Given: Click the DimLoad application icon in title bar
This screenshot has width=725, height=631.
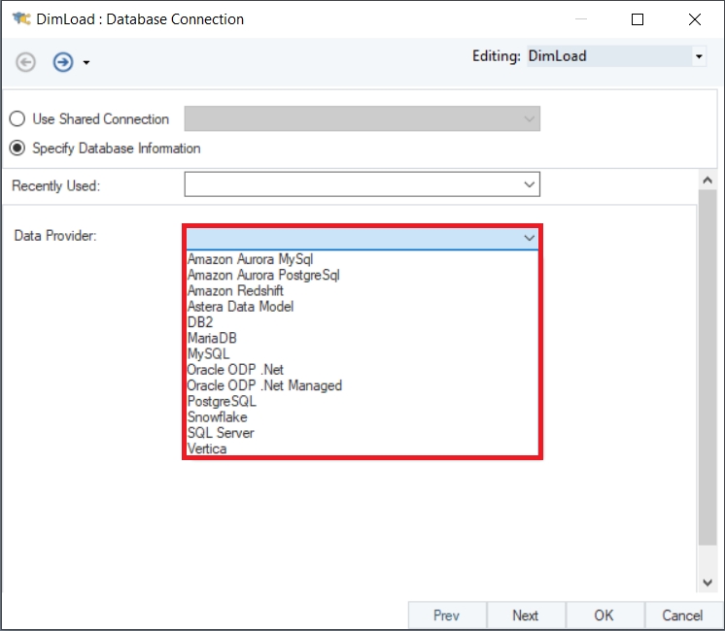Looking at the screenshot, I should (21, 19).
